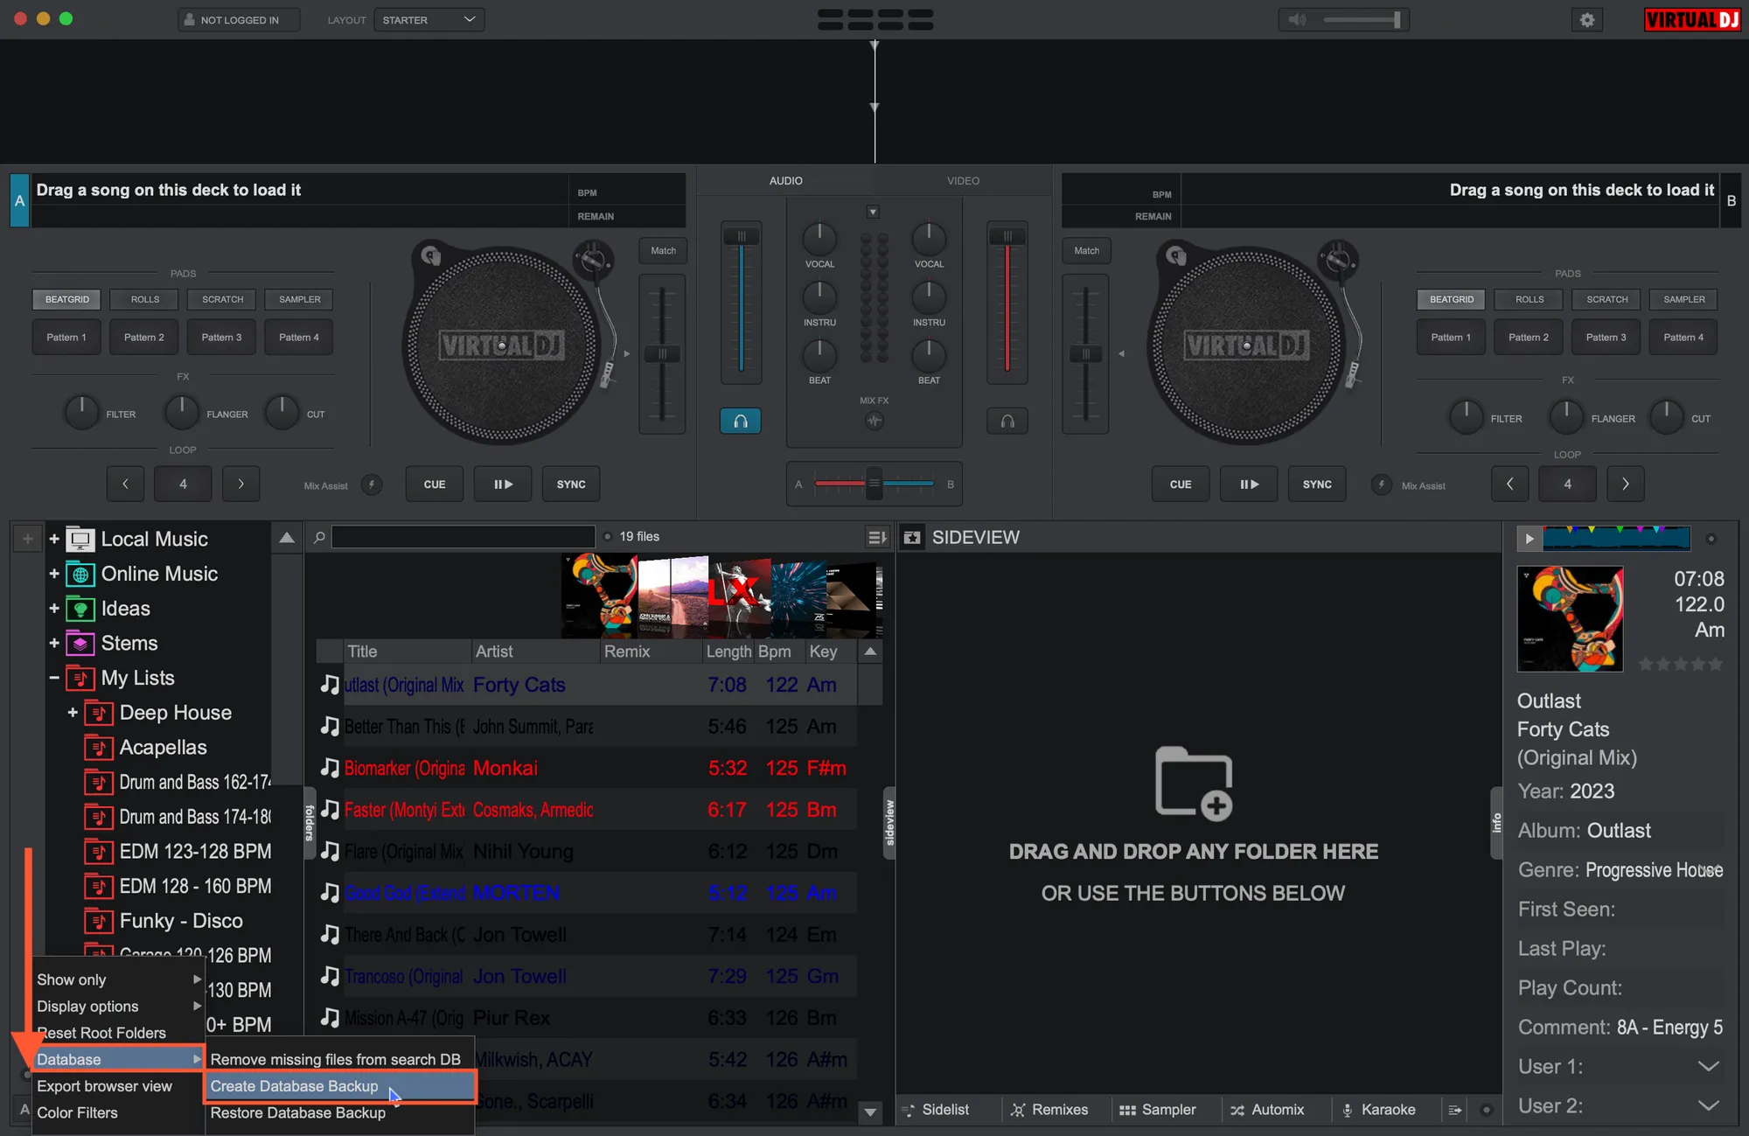The width and height of the screenshot is (1749, 1136).
Task: Click the master volume speaker icon
Action: (1298, 19)
